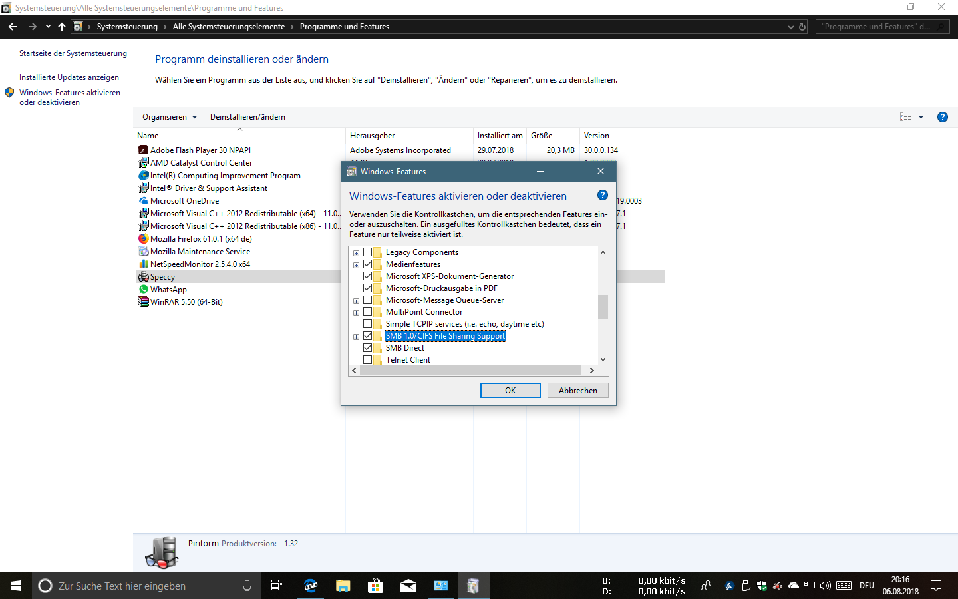
Task: Toggle the SMB 1.0/CIFS File Sharing Support checkbox
Action: (367, 336)
